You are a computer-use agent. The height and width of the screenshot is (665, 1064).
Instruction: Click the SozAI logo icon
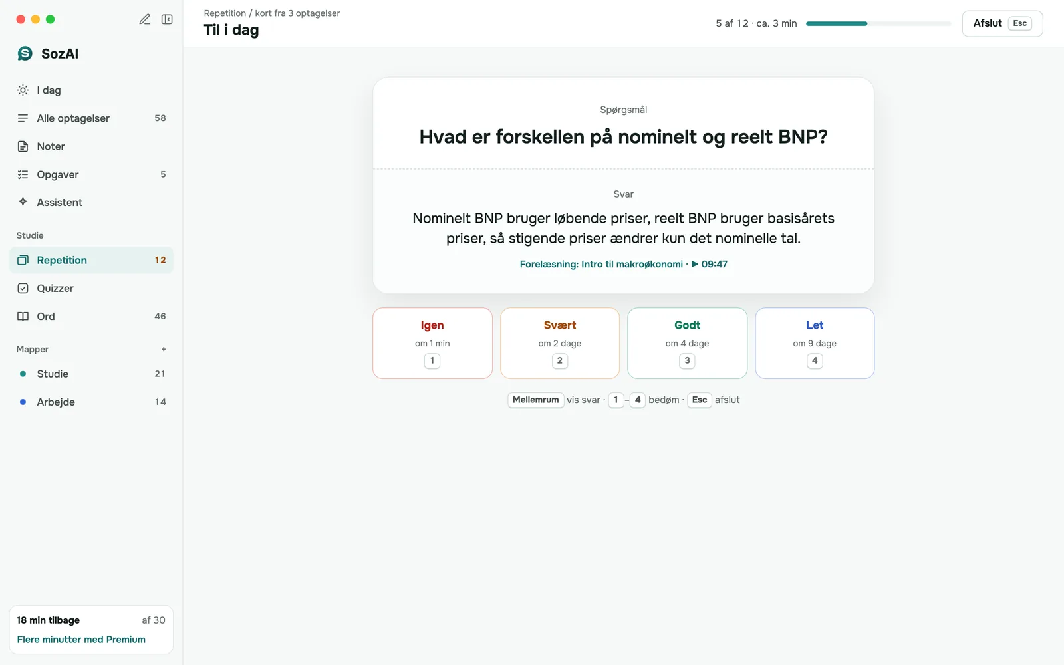tap(25, 53)
